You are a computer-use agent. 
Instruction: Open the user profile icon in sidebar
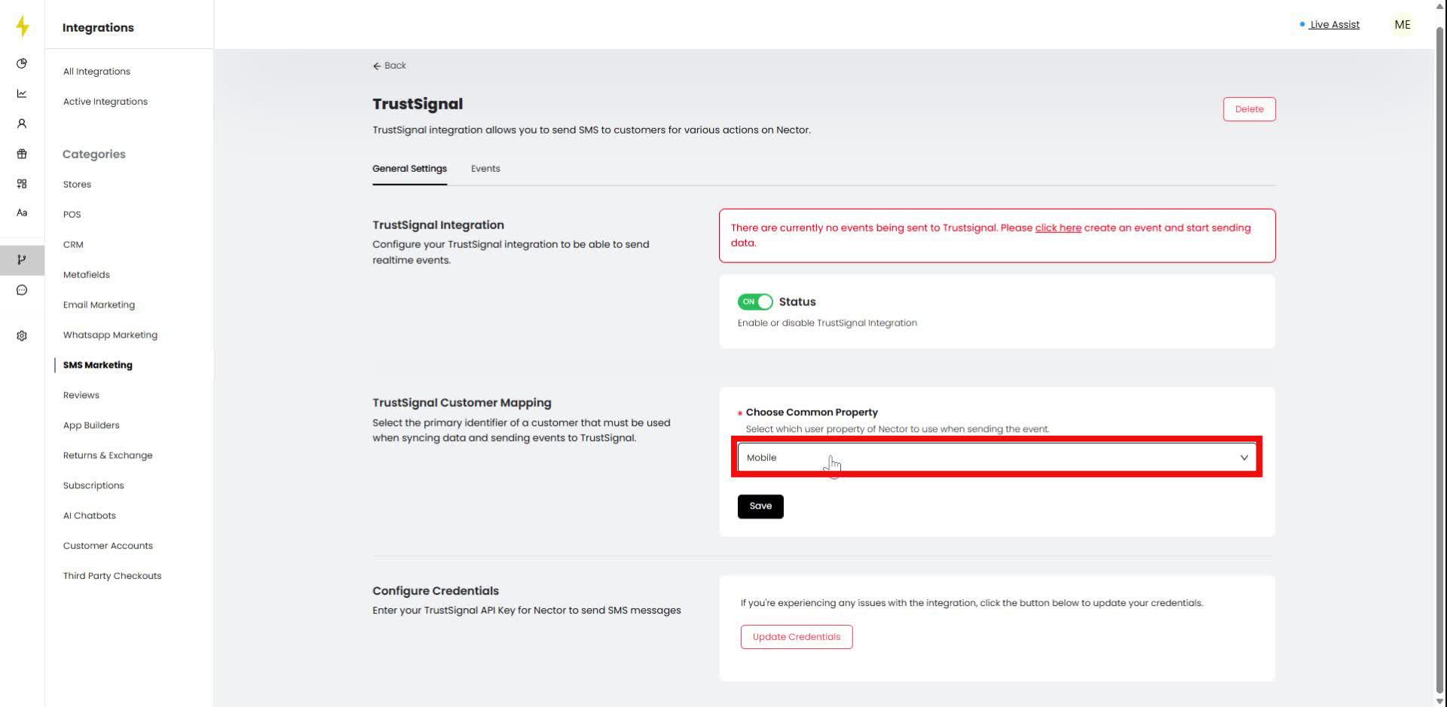[22, 124]
